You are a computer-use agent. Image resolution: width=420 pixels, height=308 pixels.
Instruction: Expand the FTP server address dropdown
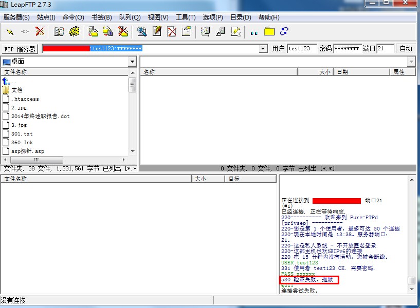coord(263,49)
